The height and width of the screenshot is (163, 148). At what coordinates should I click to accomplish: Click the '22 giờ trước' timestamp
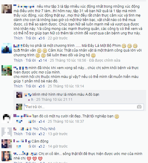coord(58,38)
